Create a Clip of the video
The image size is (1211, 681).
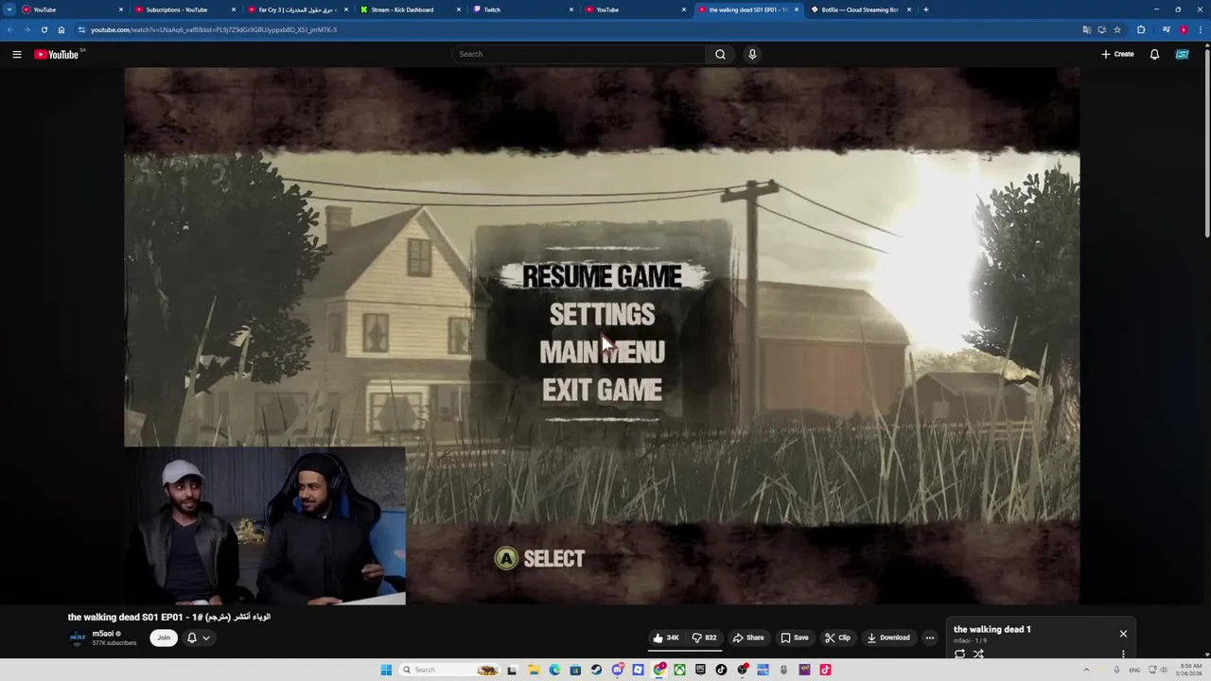point(837,637)
